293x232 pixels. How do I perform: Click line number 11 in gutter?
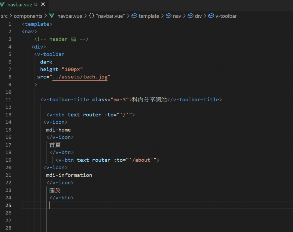[x=8, y=100]
